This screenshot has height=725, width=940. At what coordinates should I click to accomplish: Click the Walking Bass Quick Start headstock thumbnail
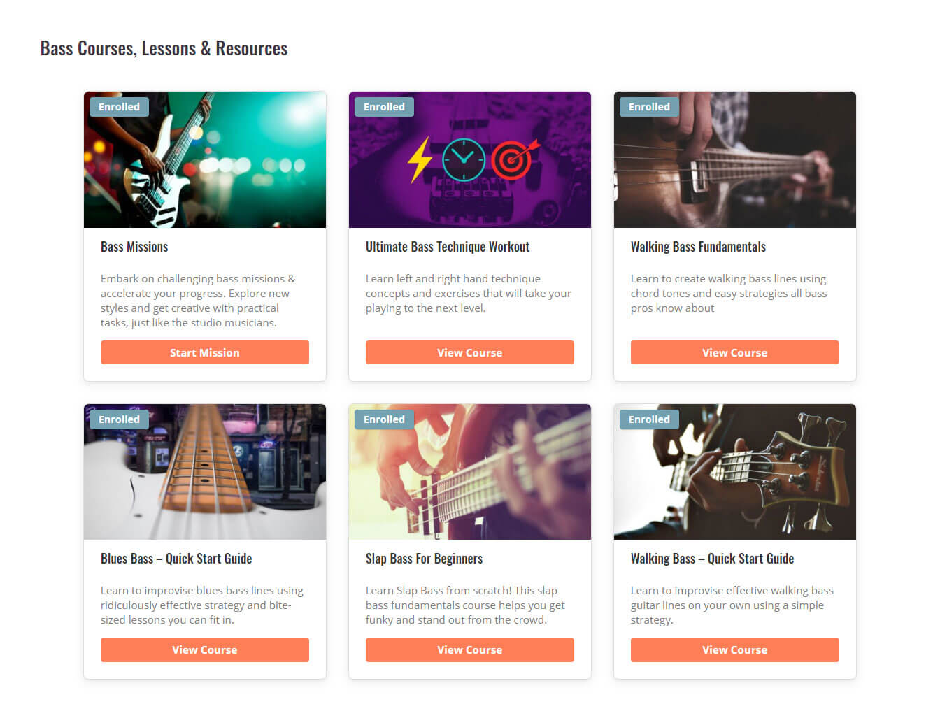click(x=735, y=472)
